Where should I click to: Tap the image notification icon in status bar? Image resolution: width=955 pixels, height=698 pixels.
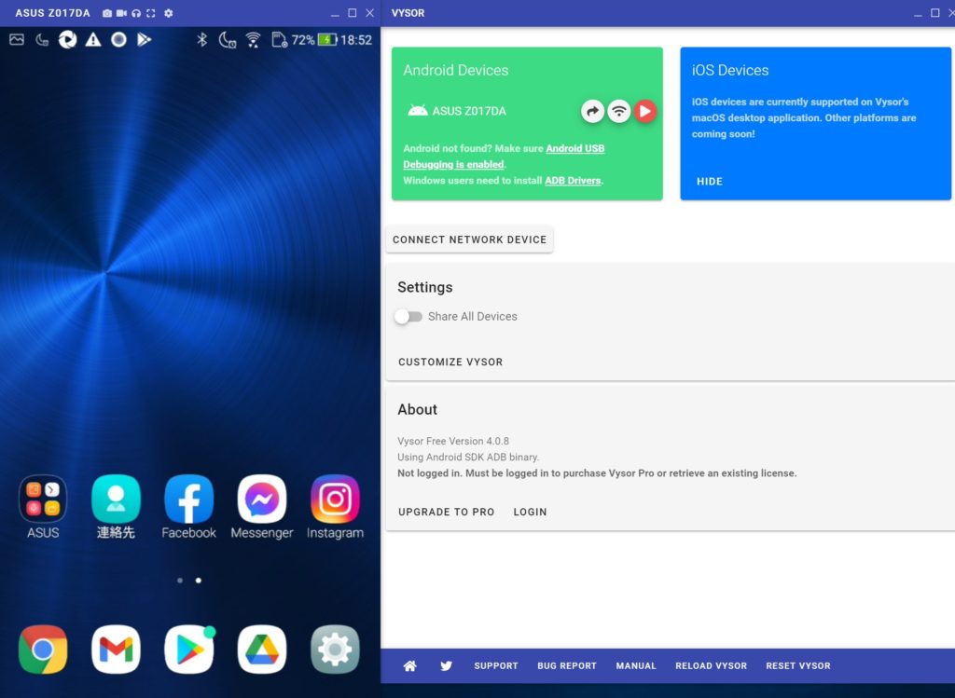tap(17, 39)
